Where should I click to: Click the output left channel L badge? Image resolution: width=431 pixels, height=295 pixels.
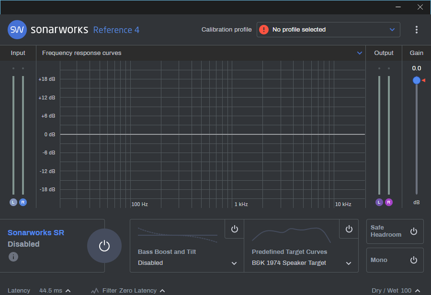click(x=379, y=202)
